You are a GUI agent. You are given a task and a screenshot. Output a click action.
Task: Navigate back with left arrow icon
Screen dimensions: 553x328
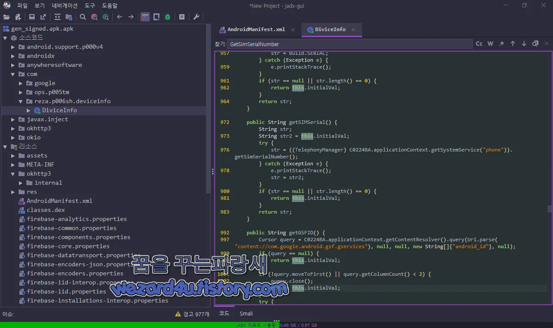pos(120,17)
